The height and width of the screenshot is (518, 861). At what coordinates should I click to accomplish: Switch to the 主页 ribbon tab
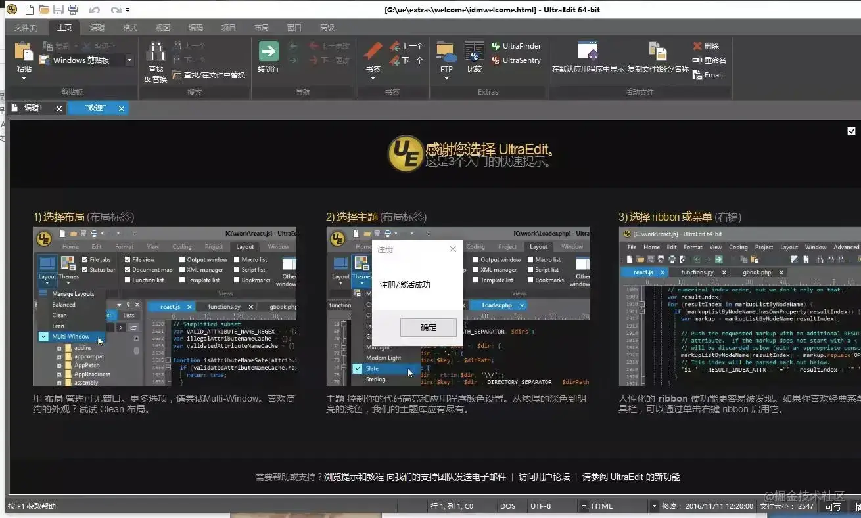coord(64,28)
